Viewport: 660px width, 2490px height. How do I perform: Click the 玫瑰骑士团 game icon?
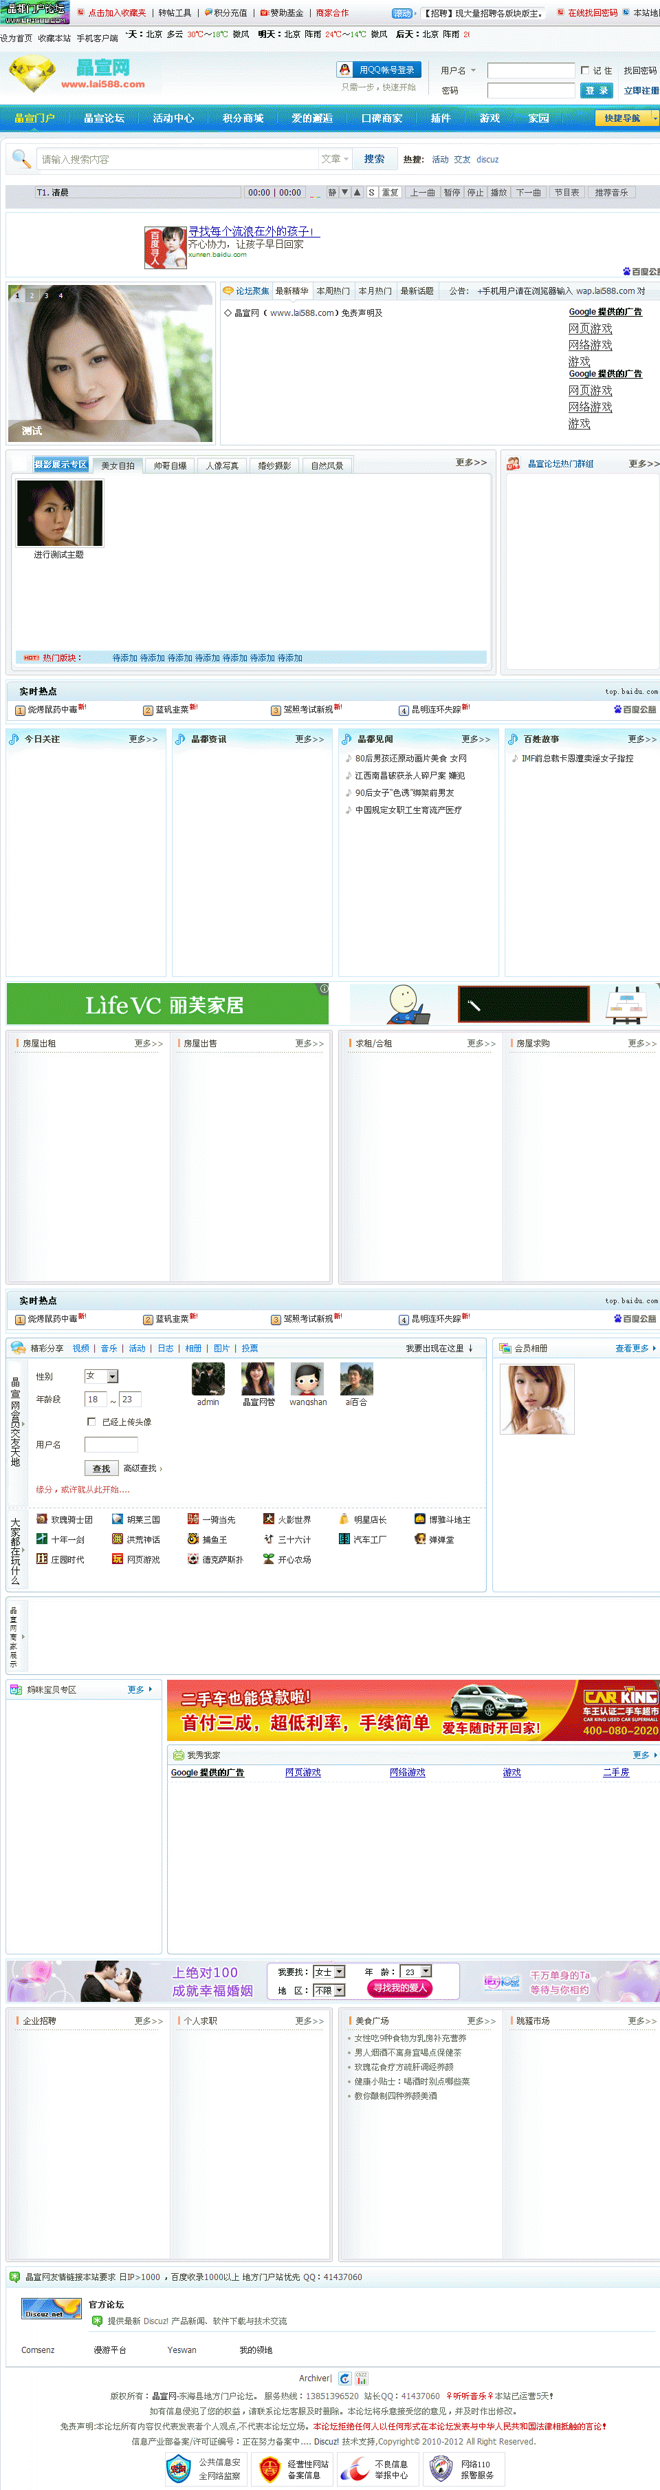click(x=41, y=1519)
